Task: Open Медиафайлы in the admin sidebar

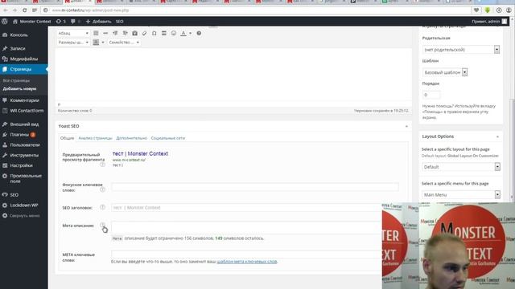Action: (x=23, y=59)
